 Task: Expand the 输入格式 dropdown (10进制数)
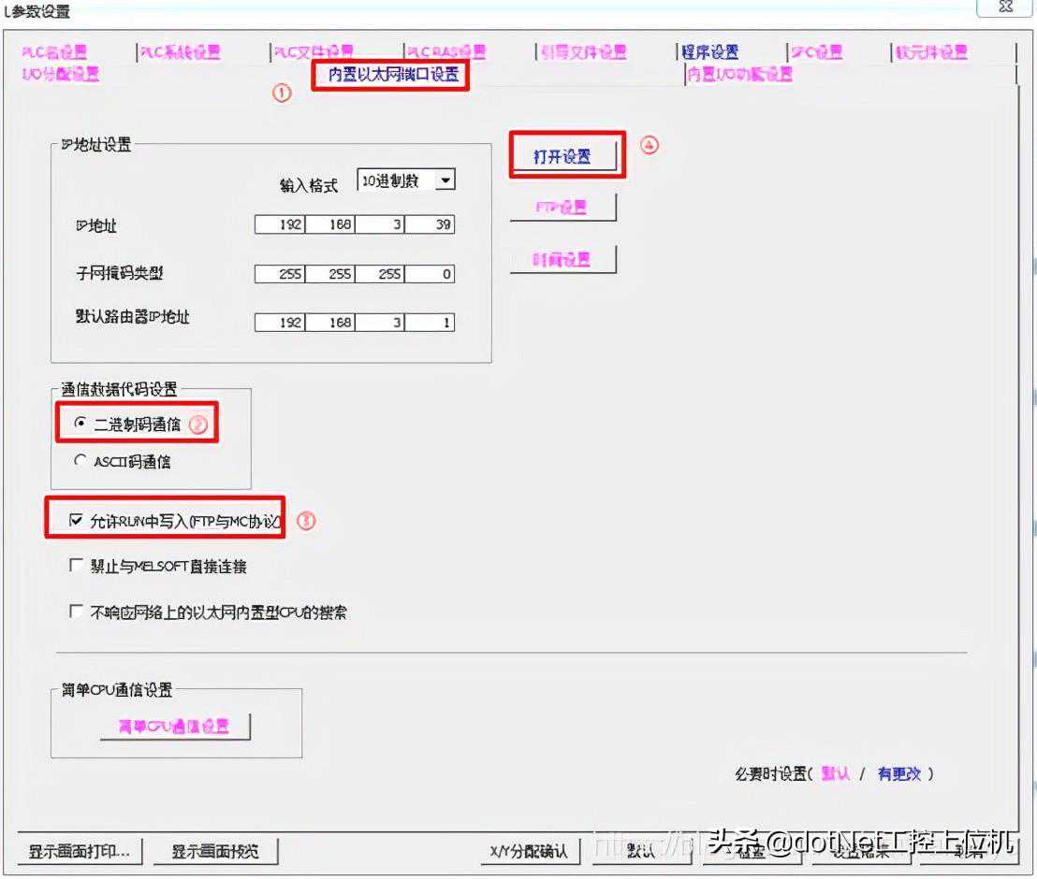coord(445,180)
